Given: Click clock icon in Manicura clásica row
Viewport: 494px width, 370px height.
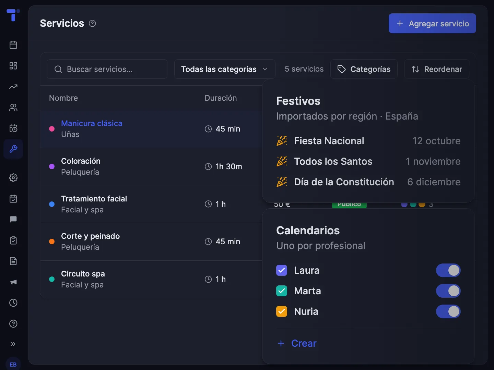Looking at the screenshot, I should click(208, 129).
